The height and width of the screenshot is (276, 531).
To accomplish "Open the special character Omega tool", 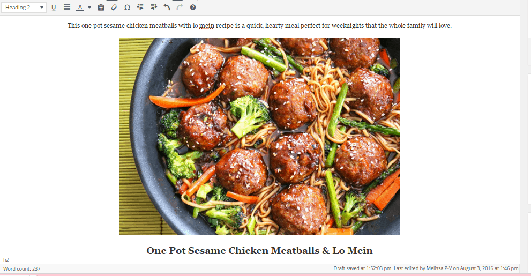I will 128,8.
